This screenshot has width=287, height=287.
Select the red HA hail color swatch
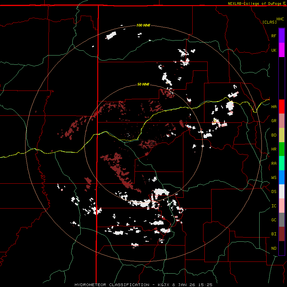(x=282, y=107)
